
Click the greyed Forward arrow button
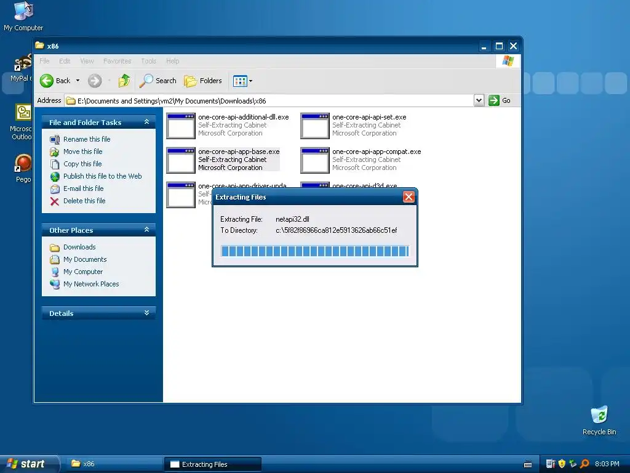pos(95,81)
